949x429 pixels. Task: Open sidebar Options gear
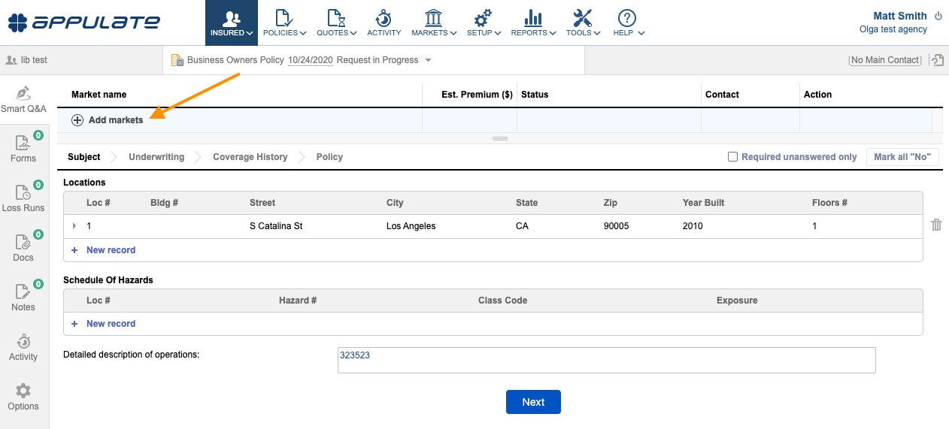click(x=23, y=397)
